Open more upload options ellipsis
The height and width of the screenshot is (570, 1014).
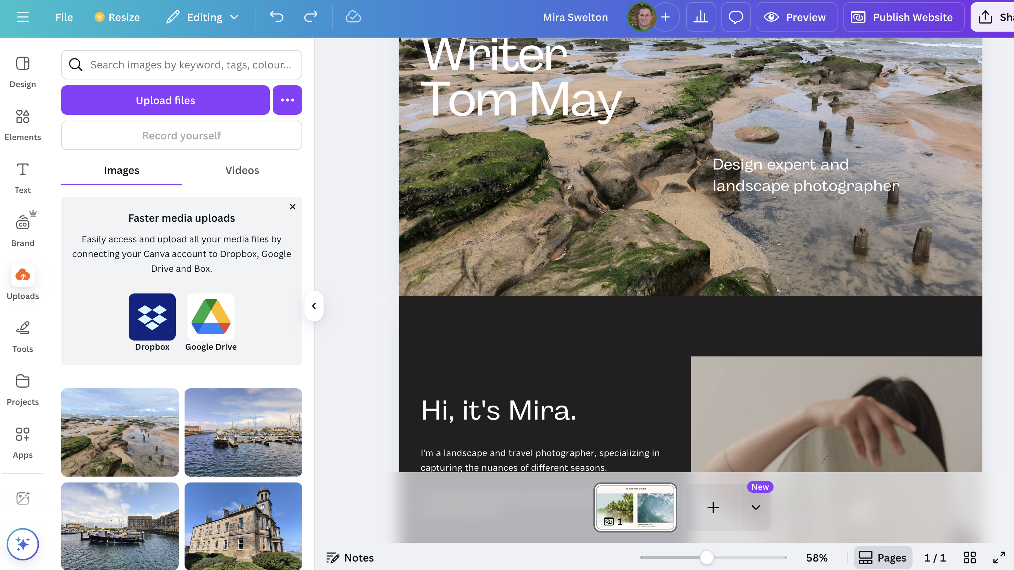coord(288,100)
